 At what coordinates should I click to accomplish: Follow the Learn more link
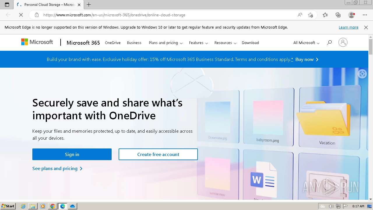349,27
